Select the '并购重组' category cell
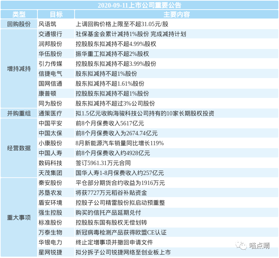Image resolution: width=279 pixels, height=258 pixels. click(19, 113)
